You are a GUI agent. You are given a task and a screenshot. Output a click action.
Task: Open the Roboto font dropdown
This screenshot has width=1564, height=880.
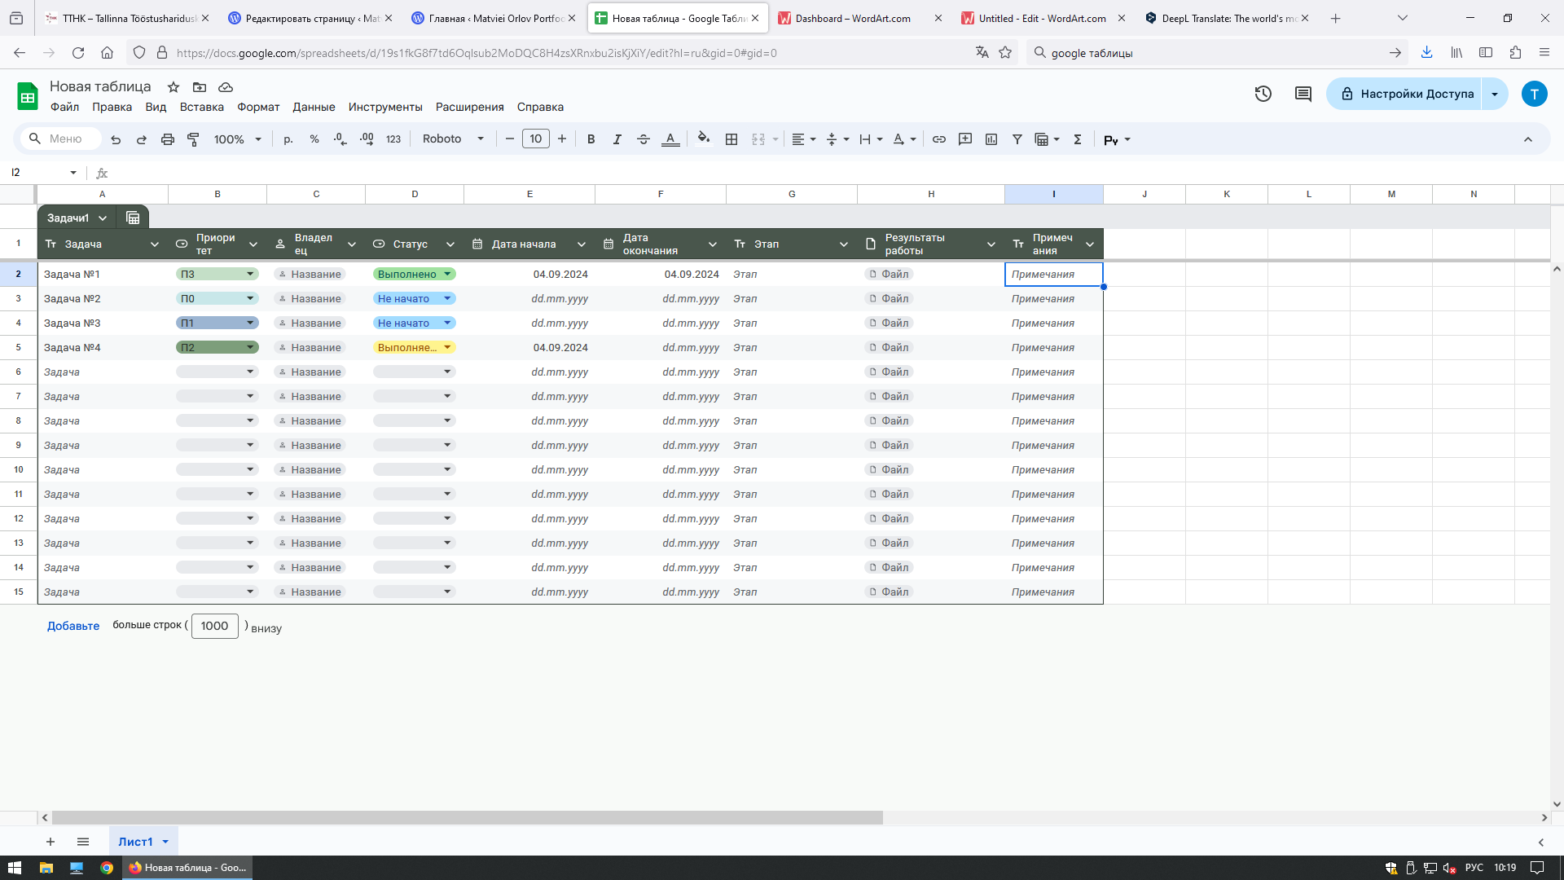pyautogui.click(x=453, y=139)
